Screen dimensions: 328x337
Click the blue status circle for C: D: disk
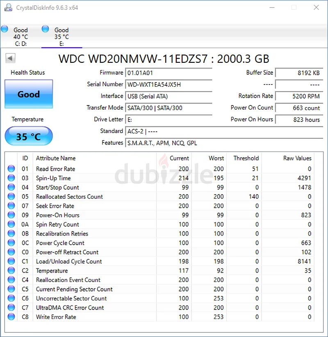pyautogui.click(x=4, y=29)
